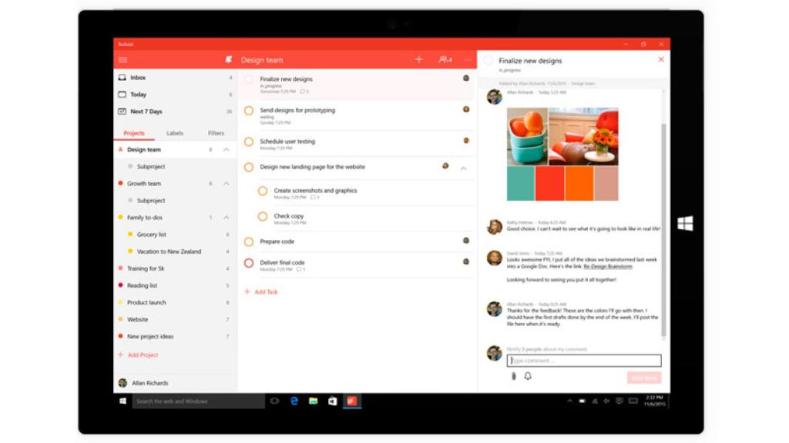Click the plus icon to add a task
This screenshot has height=443, width=789.
click(419, 59)
